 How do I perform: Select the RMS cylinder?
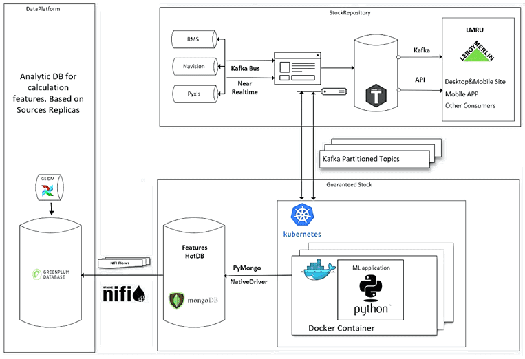point(194,39)
